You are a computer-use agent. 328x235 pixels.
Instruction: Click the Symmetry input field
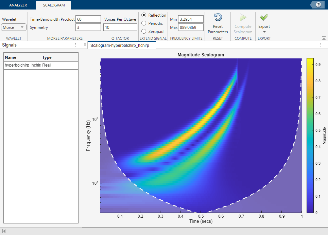pyautogui.click(x=88, y=28)
